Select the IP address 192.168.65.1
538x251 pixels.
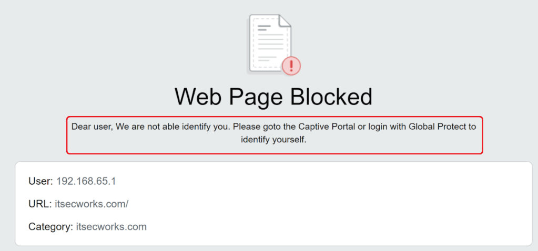(86, 181)
